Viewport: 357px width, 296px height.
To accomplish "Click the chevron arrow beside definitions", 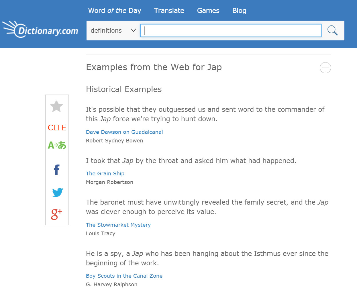I will [133, 30].
